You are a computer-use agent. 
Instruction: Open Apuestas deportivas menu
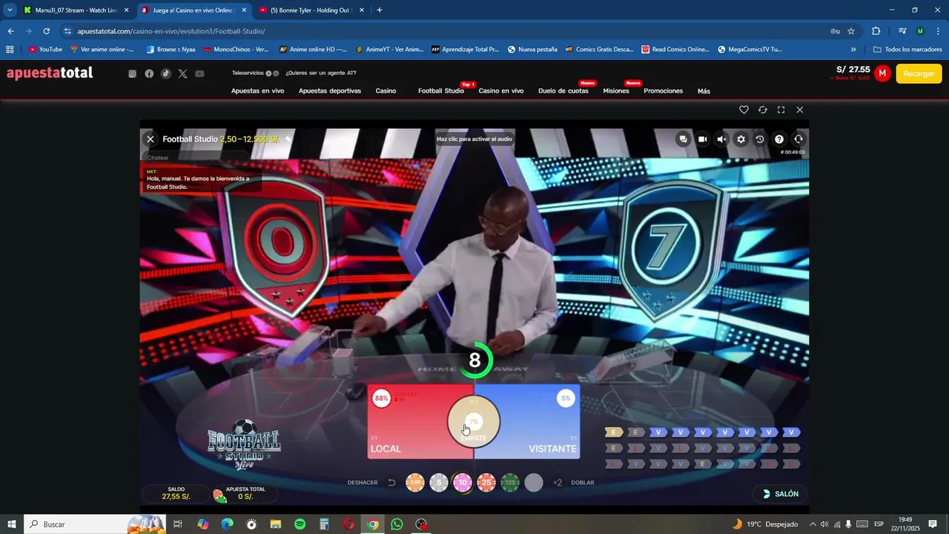[x=330, y=91]
